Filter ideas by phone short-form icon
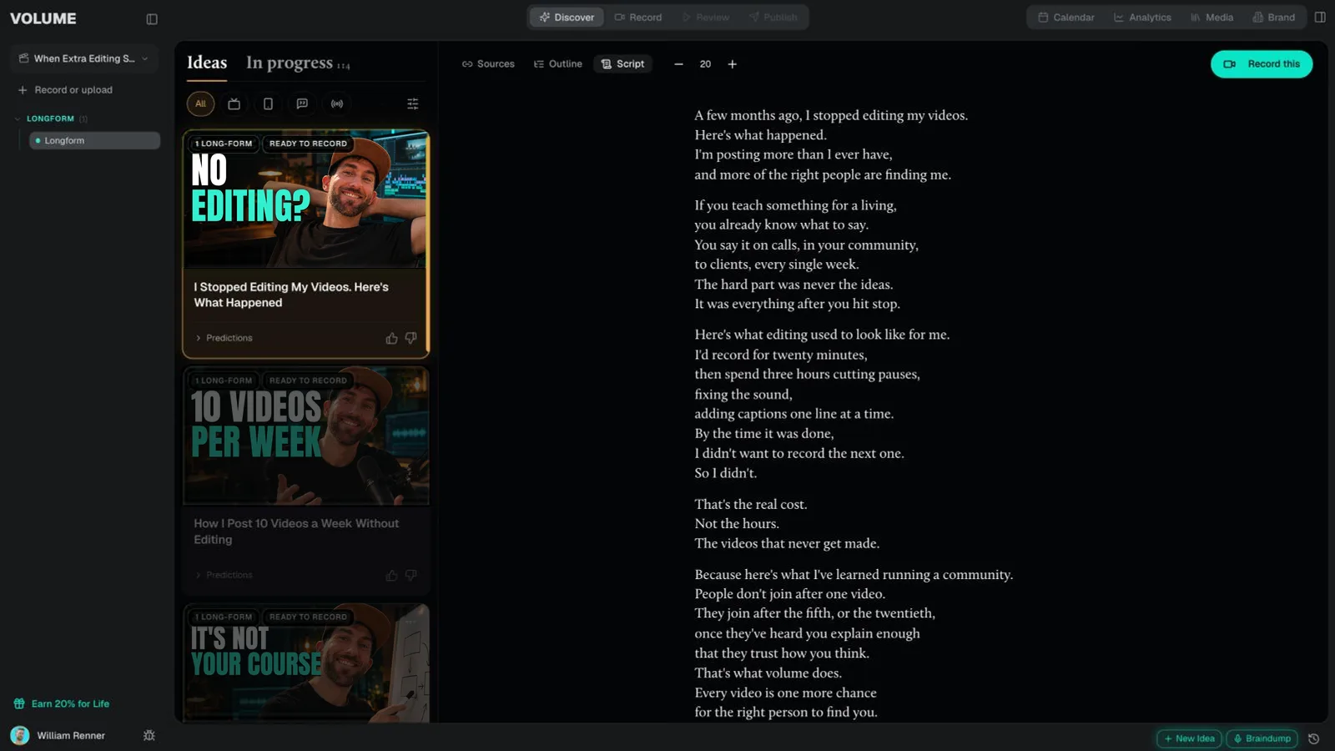The width and height of the screenshot is (1335, 751). tap(268, 103)
